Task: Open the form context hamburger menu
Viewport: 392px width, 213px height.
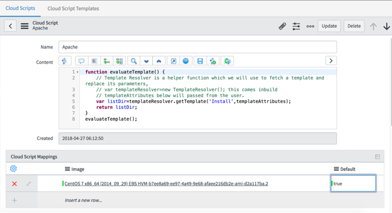Action: 25,26
